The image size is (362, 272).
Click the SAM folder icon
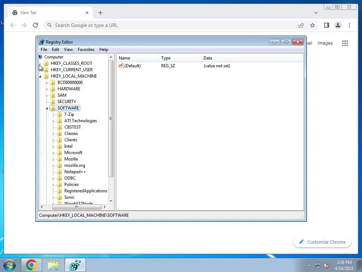tap(53, 95)
